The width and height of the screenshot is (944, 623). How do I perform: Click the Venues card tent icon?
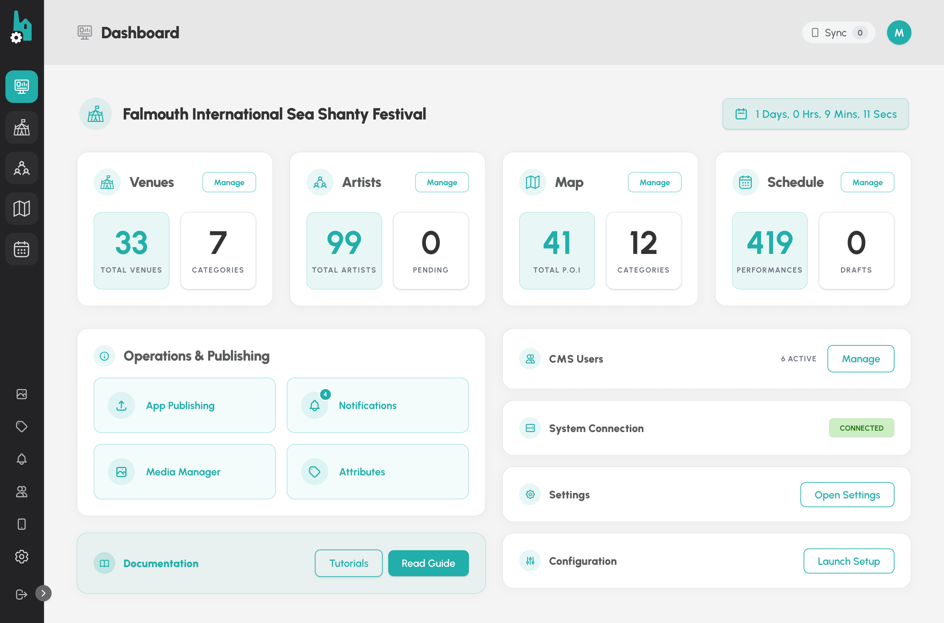coord(107,182)
